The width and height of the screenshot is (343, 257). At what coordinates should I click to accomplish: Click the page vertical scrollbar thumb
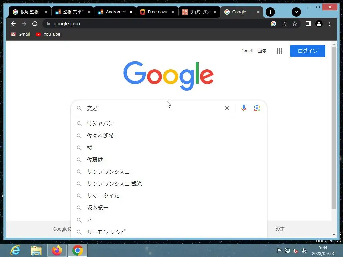click(334, 128)
